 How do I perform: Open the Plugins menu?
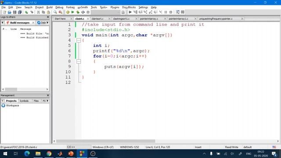[115, 7]
